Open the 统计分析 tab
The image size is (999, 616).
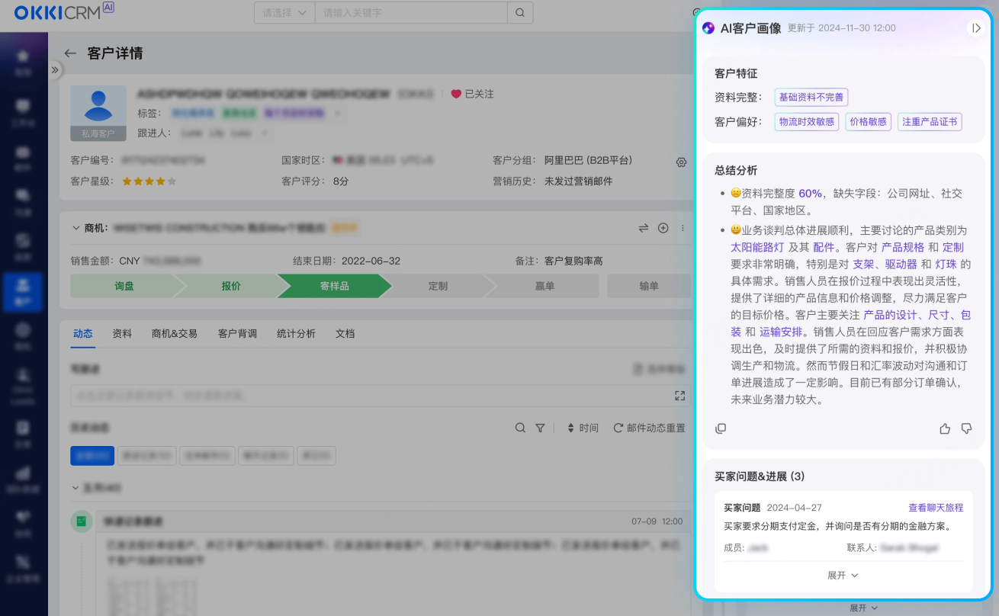click(296, 334)
